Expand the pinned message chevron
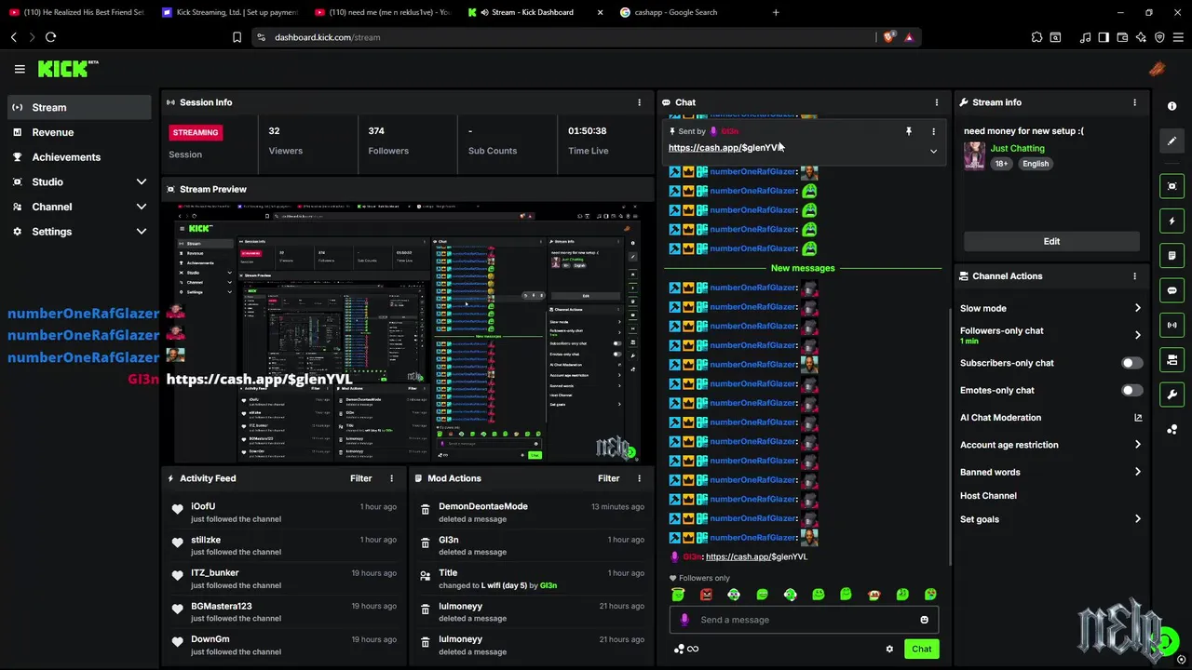 [x=933, y=152]
